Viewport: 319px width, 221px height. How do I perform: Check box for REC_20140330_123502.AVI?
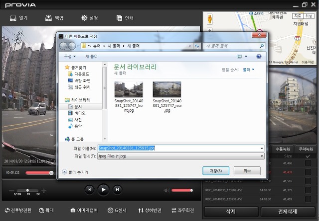[308, 190]
